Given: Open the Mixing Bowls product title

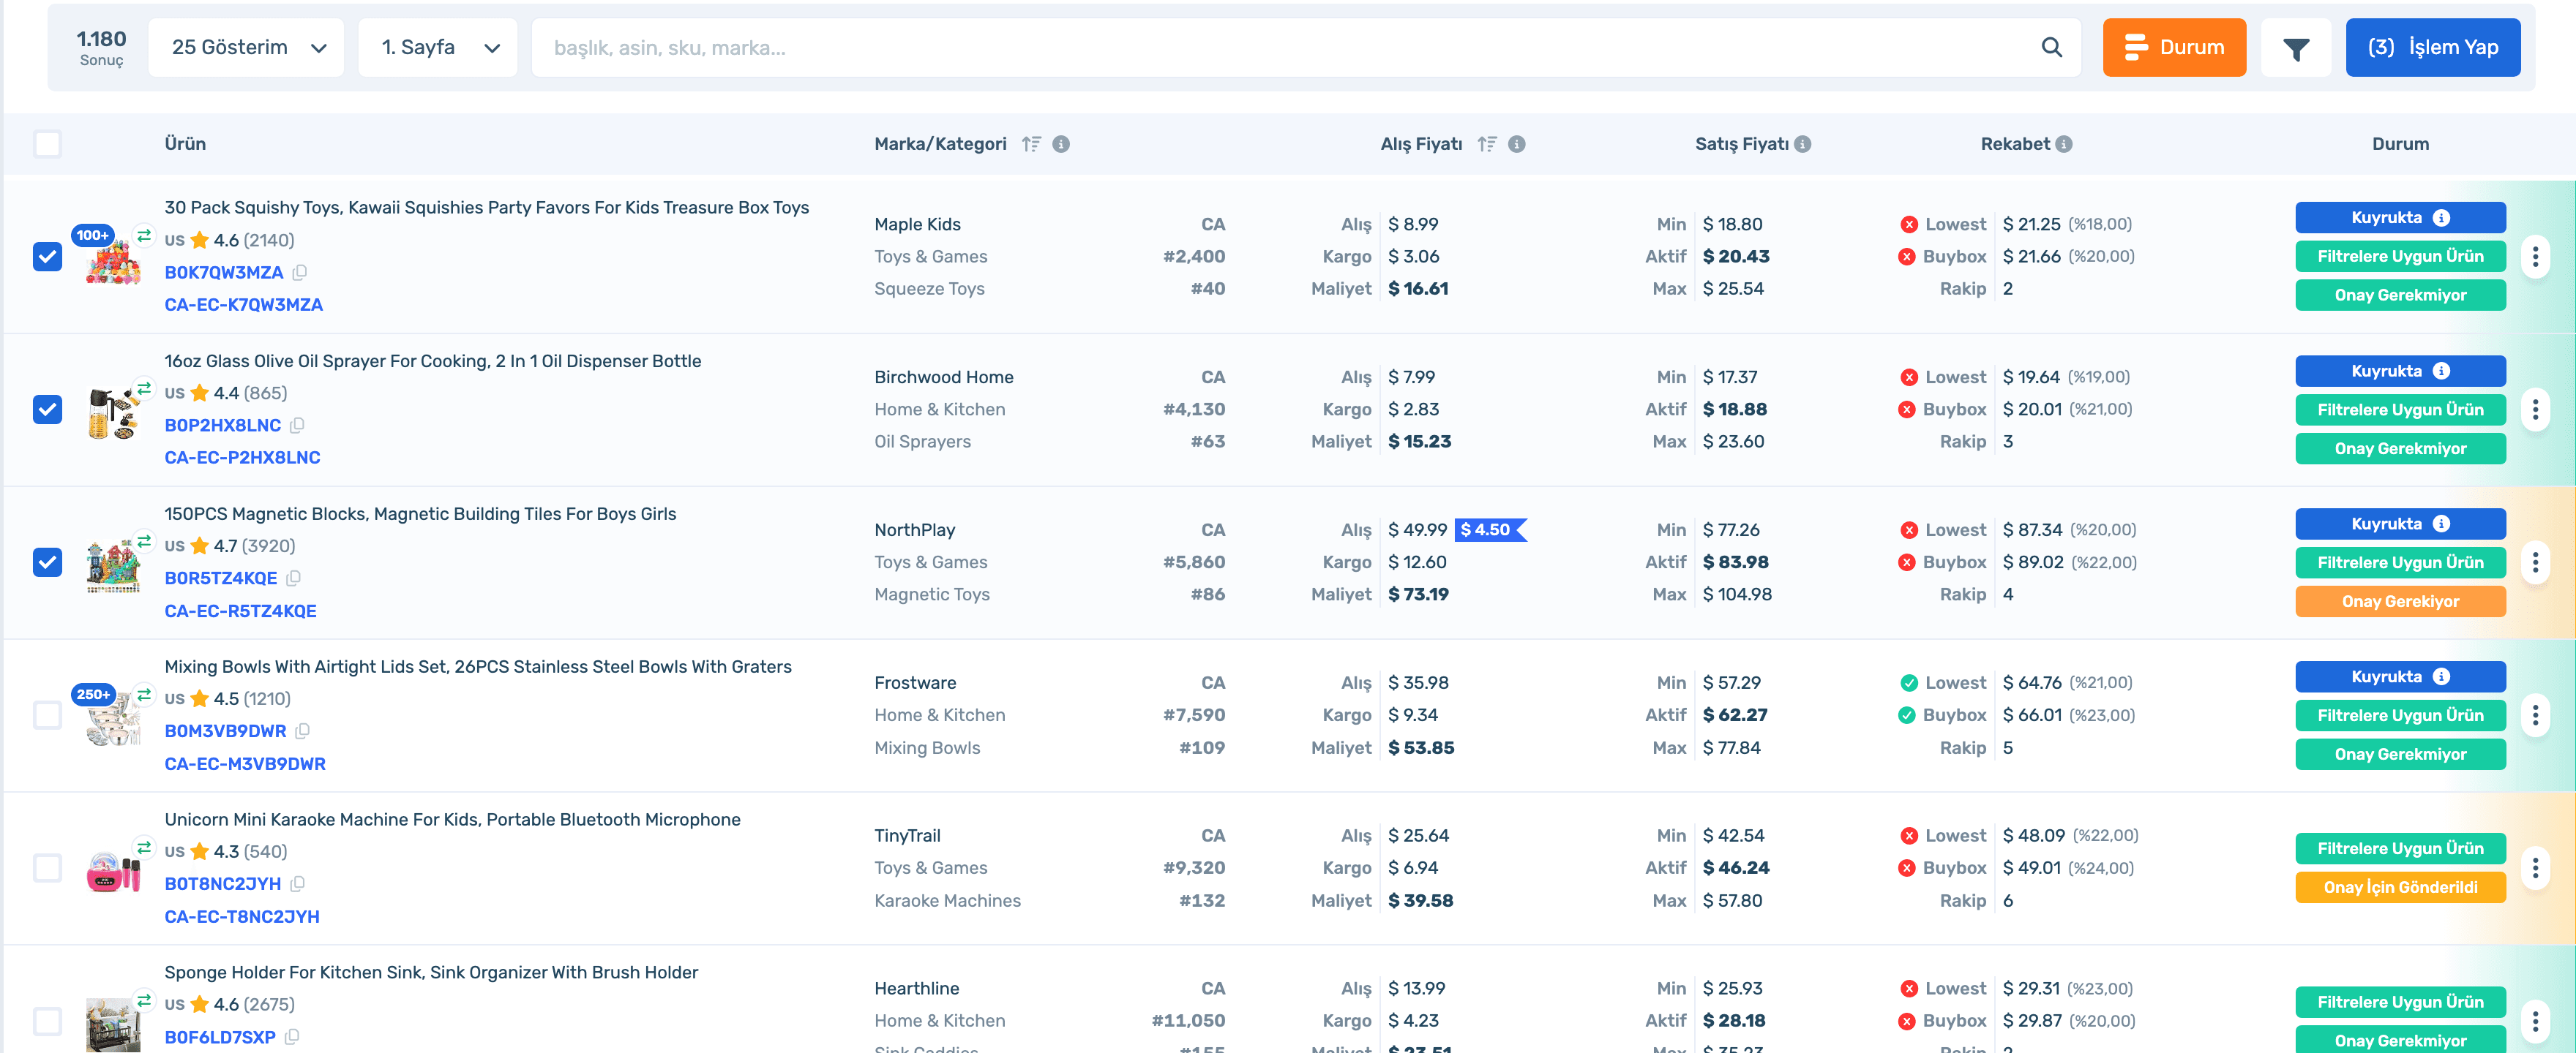Looking at the screenshot, I should coord(478,666).
